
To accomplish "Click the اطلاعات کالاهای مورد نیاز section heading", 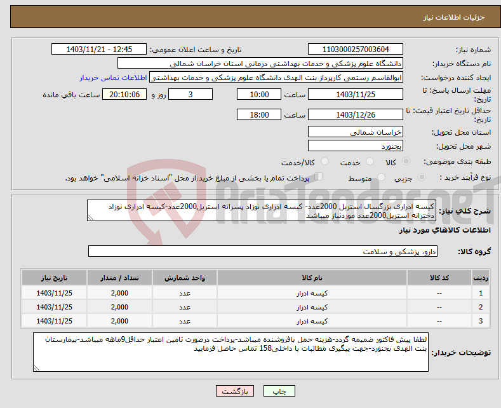I will [x=444, y=230].
